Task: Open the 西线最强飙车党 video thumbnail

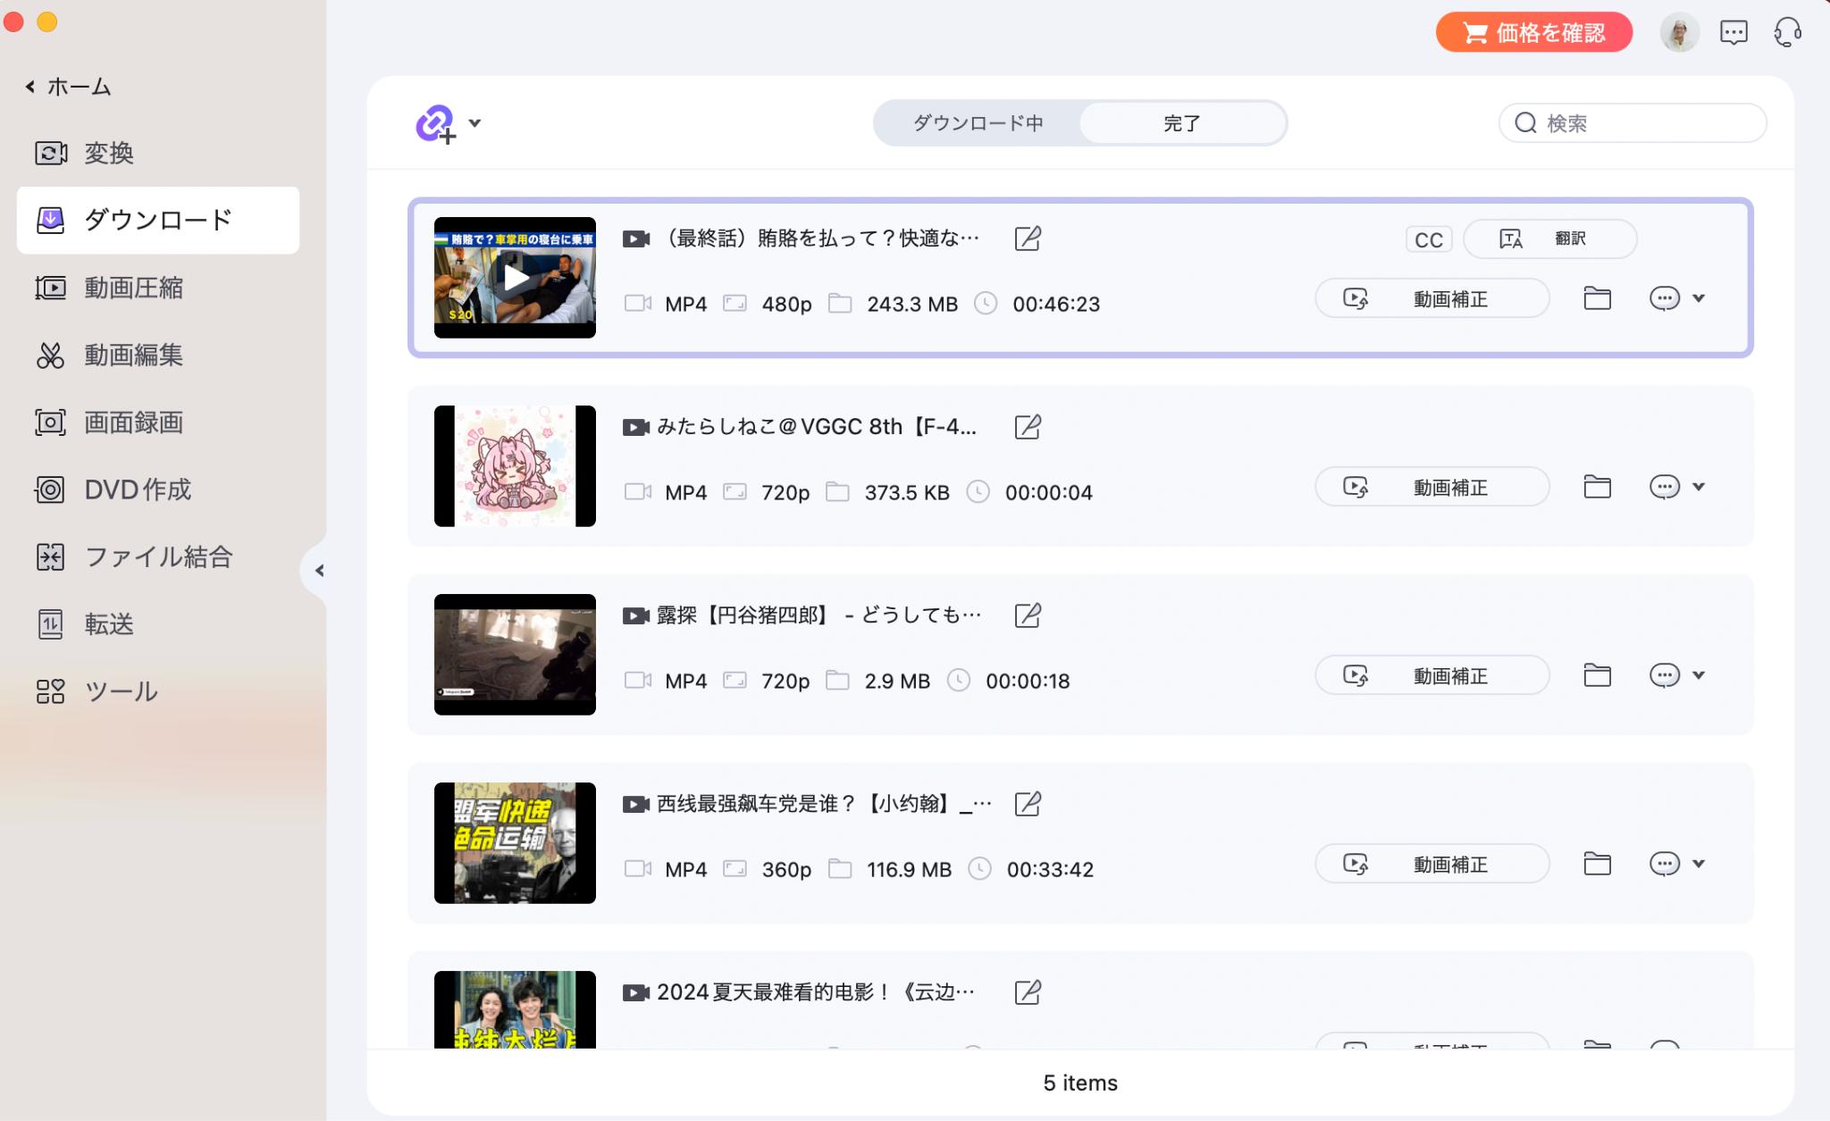Action: point(515,843)
